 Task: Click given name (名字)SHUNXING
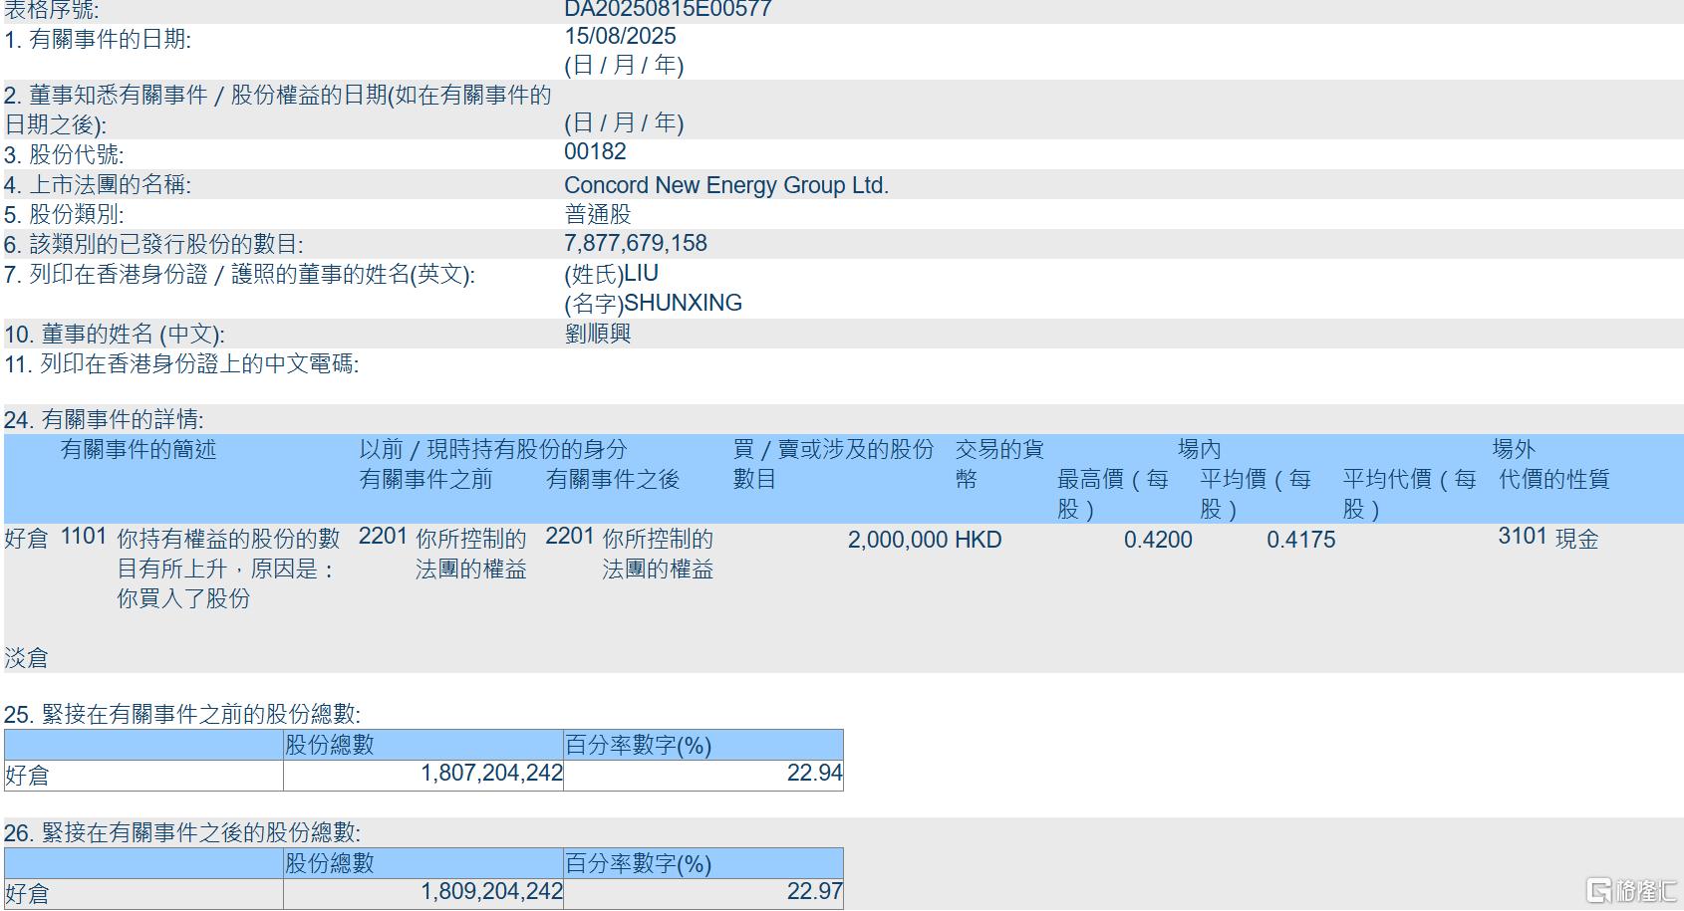[654, 303]
